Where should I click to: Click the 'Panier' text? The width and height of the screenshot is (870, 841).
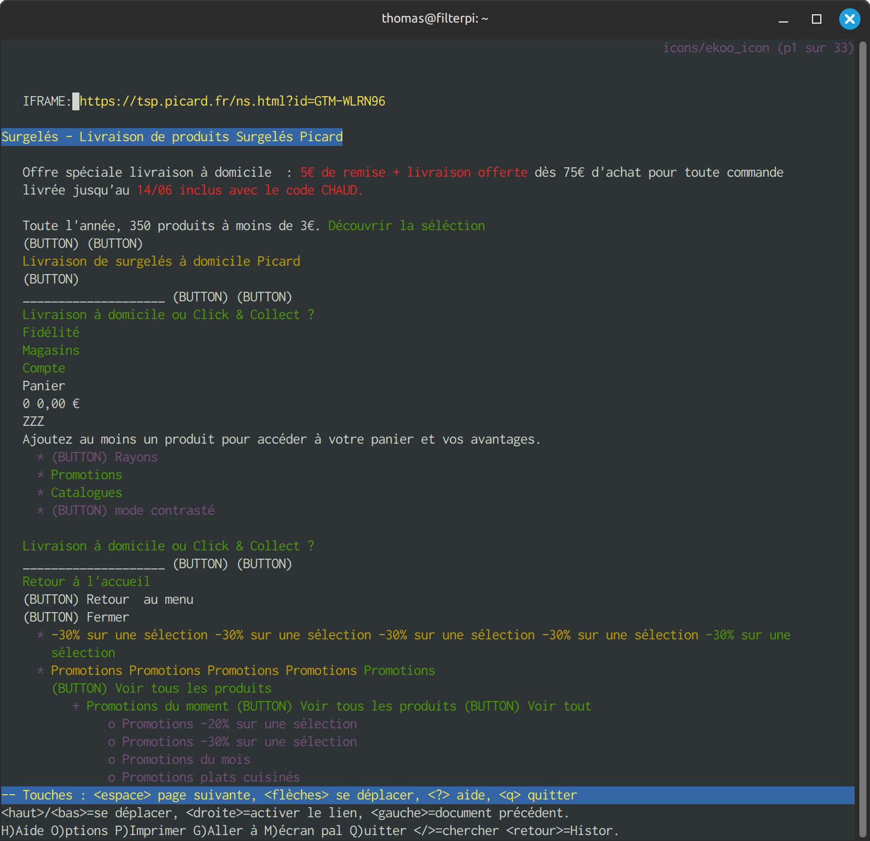tap(44, 386)
